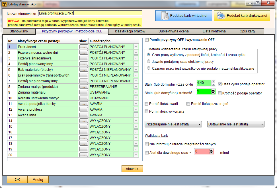Check Krotność podaje operator
Screen dimensions: 277x188
pyautogui.click(x=219, y=93)
